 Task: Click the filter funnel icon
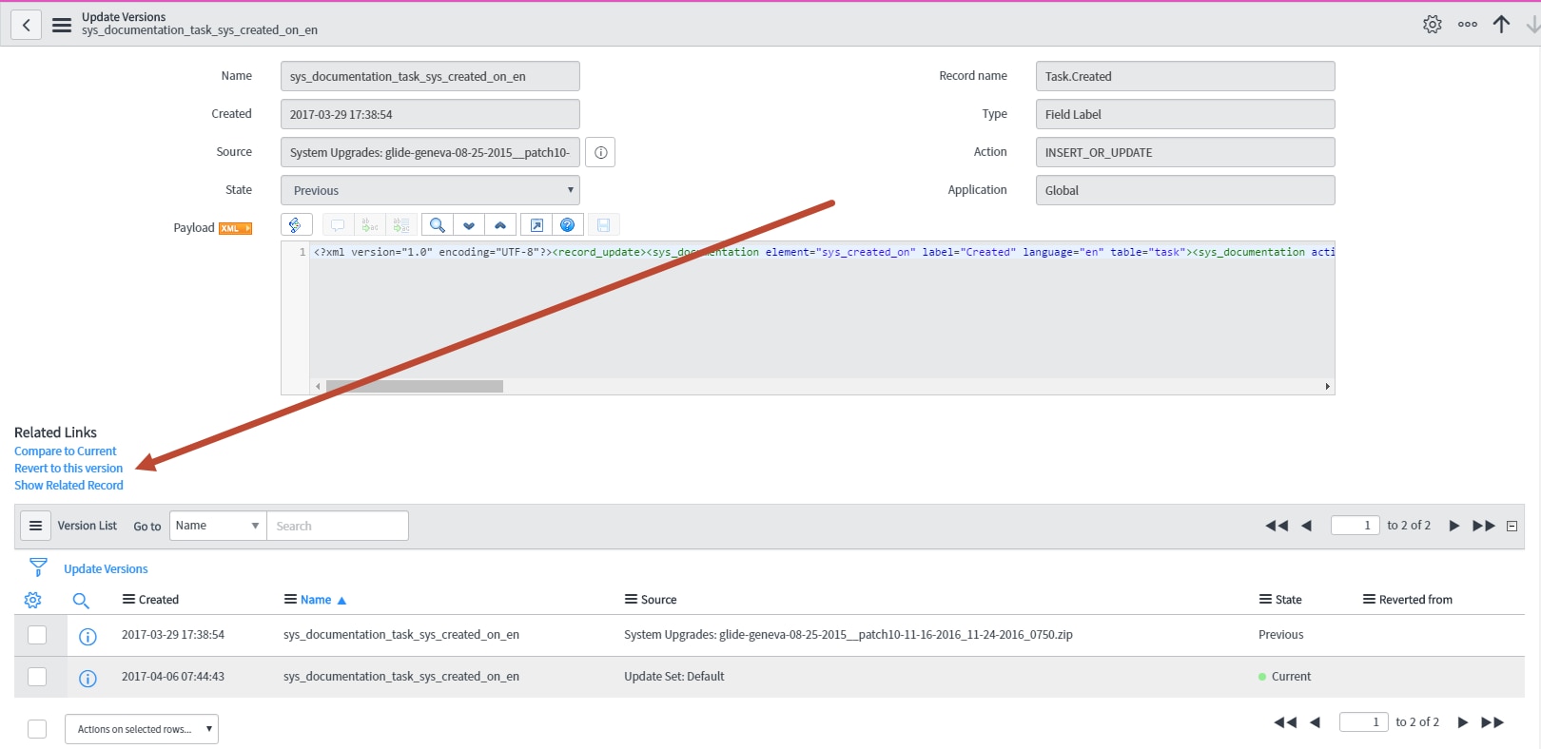pyautogui.click(x=38, y=567)
